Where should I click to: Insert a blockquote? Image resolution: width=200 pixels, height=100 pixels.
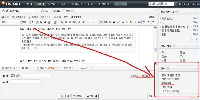[x=114, y=22]
